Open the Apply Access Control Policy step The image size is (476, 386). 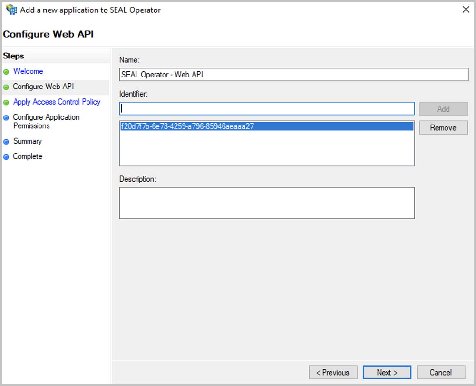coord(57,102)
